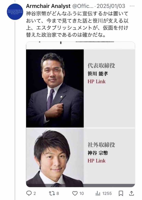Click HP Link under 神谷 宗幣
This screenshot has width=142, height=200.
[96, 161]
